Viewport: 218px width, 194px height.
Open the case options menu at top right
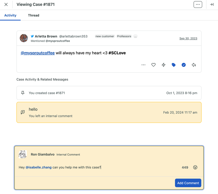tap(198, 4)
